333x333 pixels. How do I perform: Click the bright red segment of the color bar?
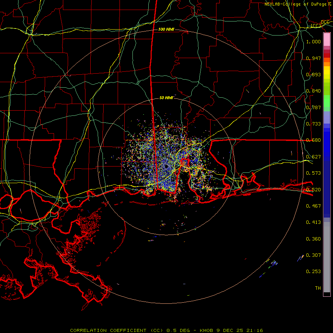pyautogui.click(x=327, y=55)
